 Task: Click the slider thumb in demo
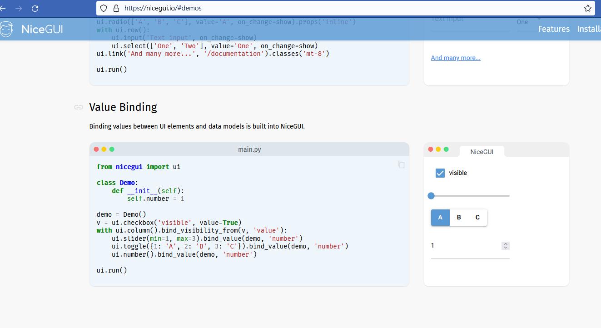(431, 196)
